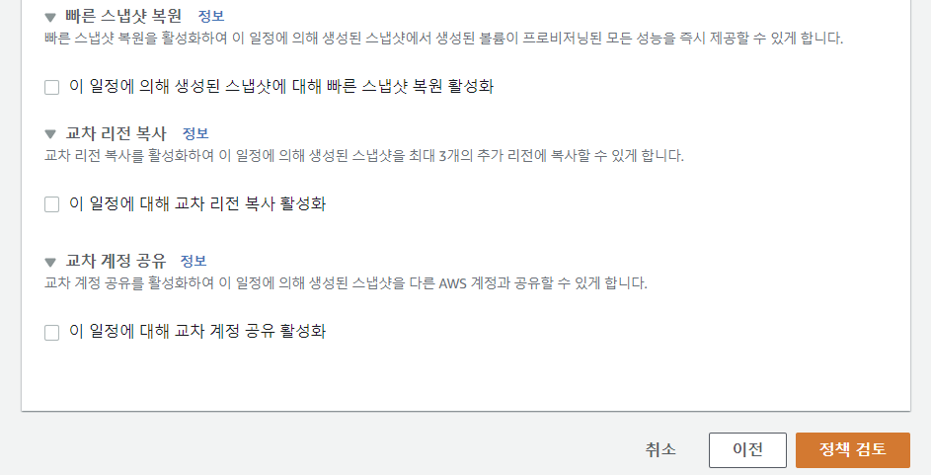Click the 정책 검토 button
The height and width of the screenshot is (475, 931).
pos(853,450)
